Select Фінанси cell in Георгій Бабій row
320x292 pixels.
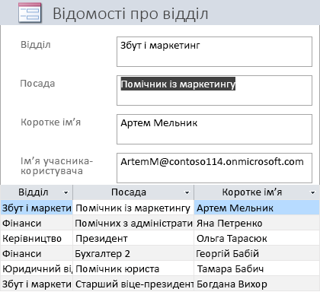tap(37, 254)
